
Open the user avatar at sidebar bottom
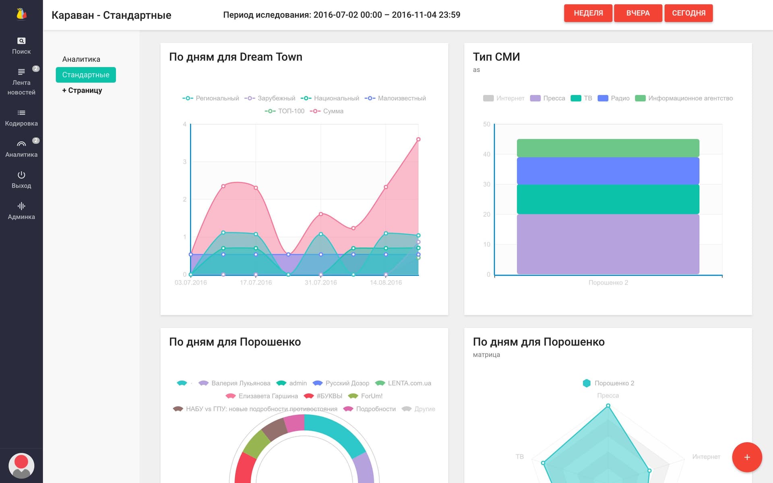click(x=21, y=466)
